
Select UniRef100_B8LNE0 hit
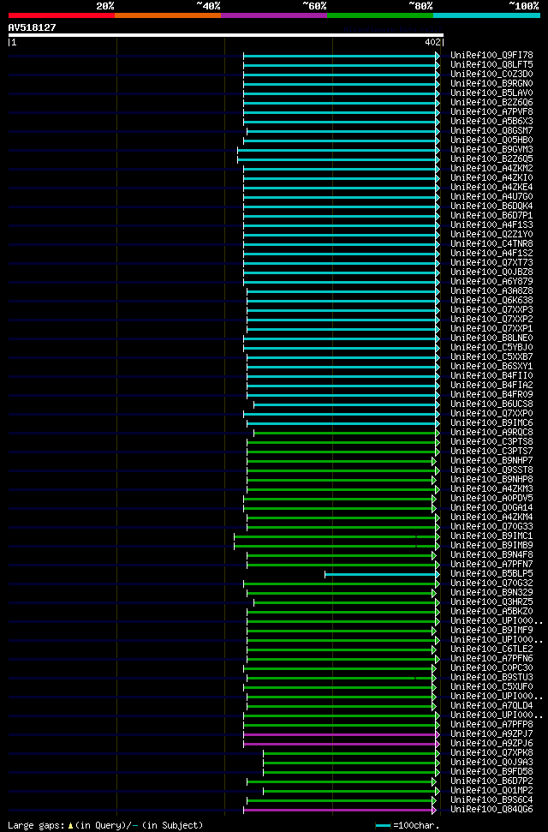click(x=491, y=338)
